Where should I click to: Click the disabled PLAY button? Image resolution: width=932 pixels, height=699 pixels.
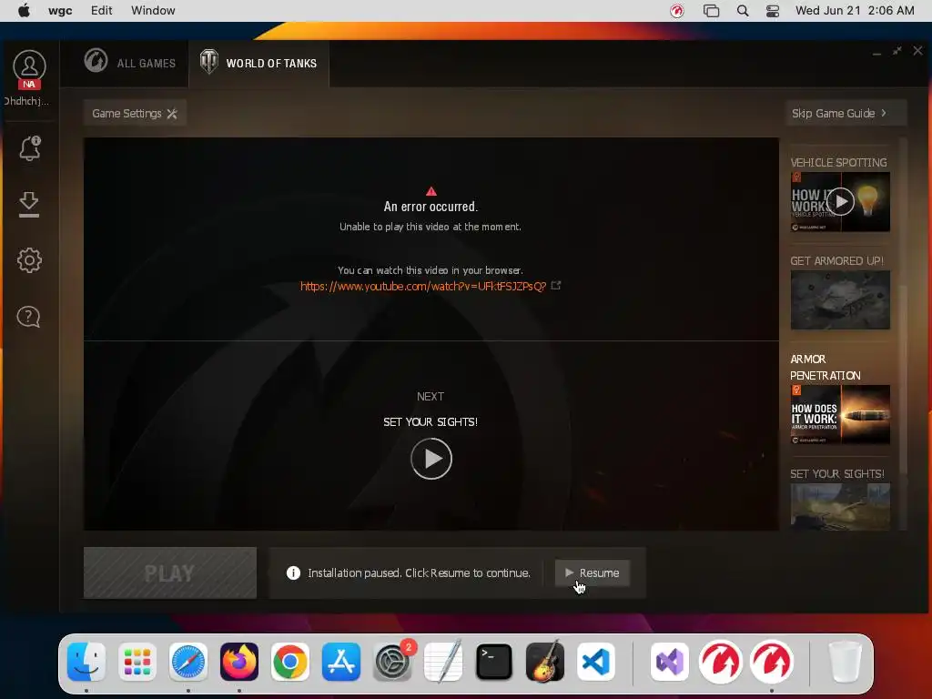170,573
